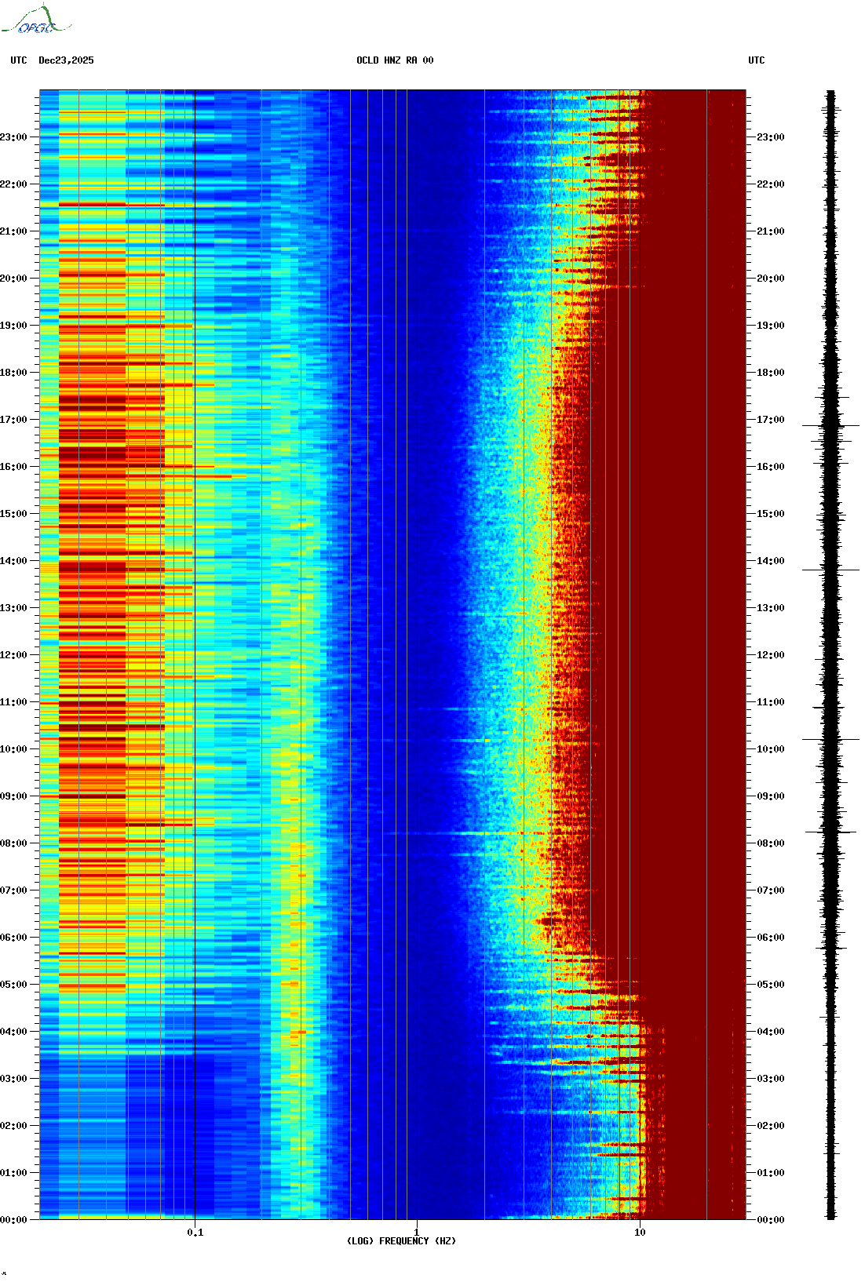865x1282 pixels.
Task: Click the 14:00 label on right time axis
Action: click(771, 561)
